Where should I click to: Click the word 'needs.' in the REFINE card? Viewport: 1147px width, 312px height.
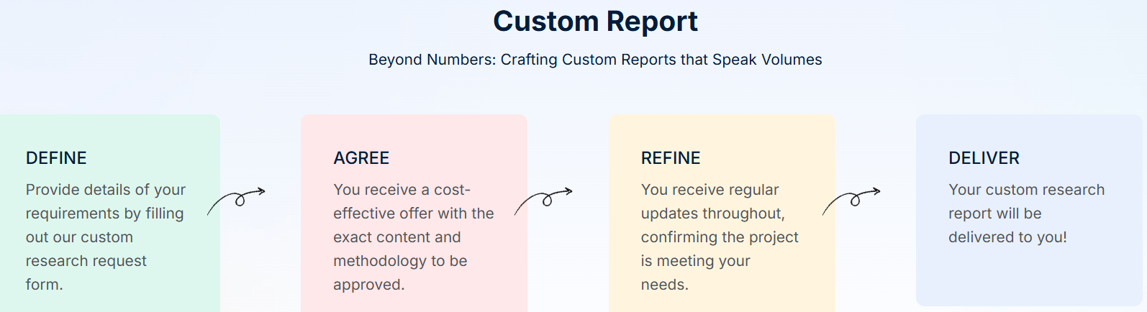[665, 285]
